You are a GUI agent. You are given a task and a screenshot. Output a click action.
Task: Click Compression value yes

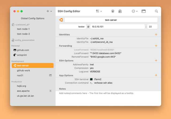(92, 68)
